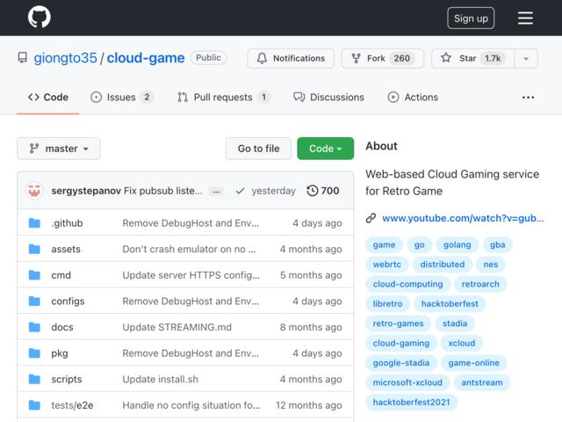Screen dimensions: 562x422
Task: Open the hamburger navigation menu
Action: (525, 18)
